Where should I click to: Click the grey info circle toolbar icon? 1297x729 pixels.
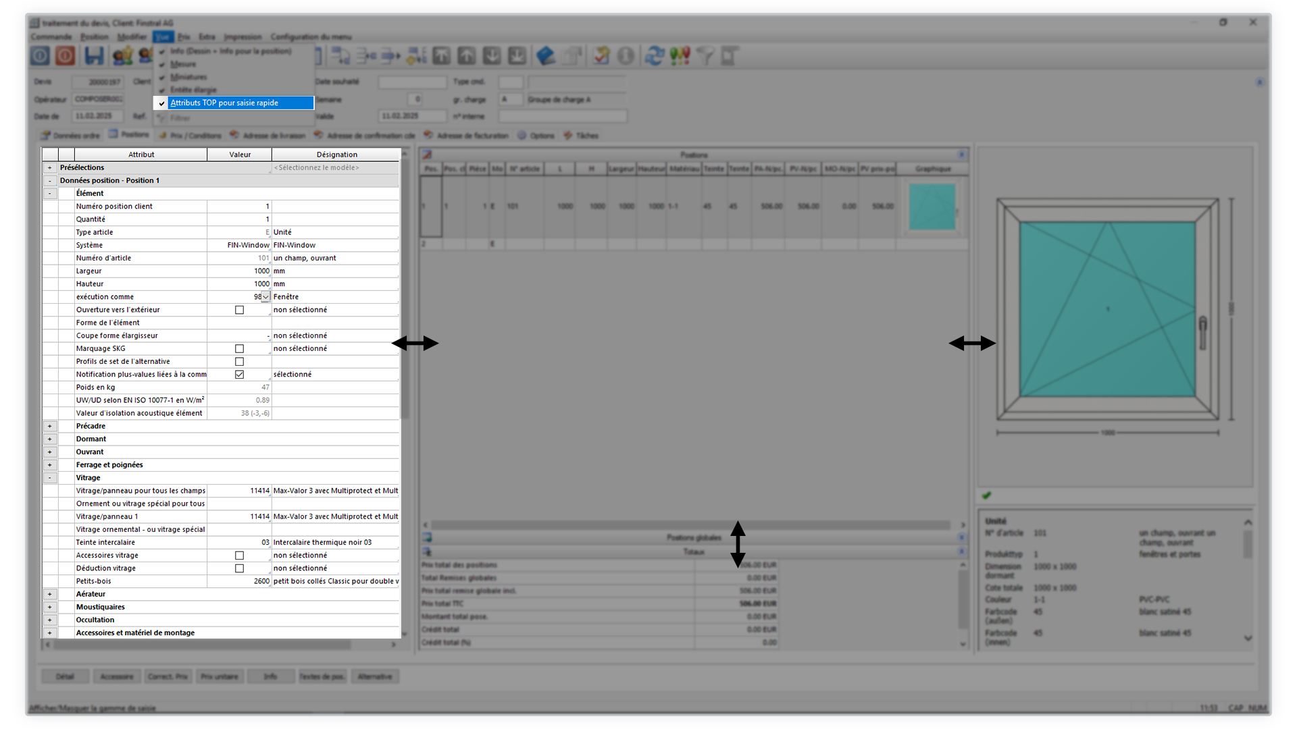click(626, 55)
